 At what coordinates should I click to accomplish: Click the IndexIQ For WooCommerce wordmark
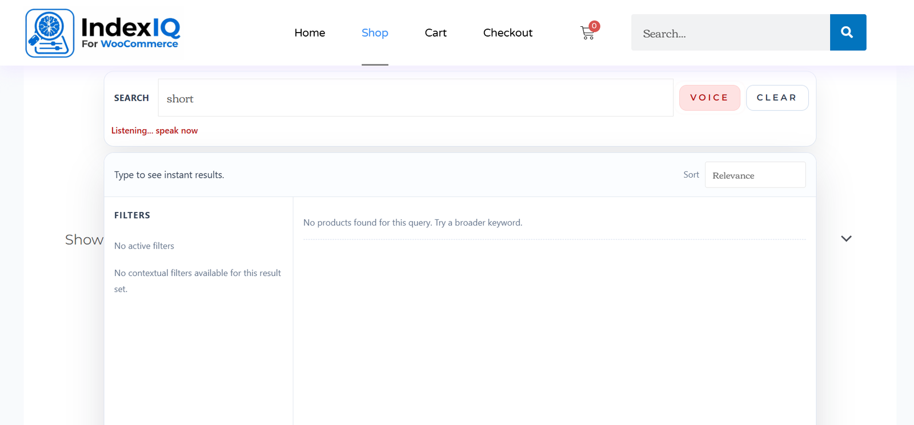click(131, 33)
